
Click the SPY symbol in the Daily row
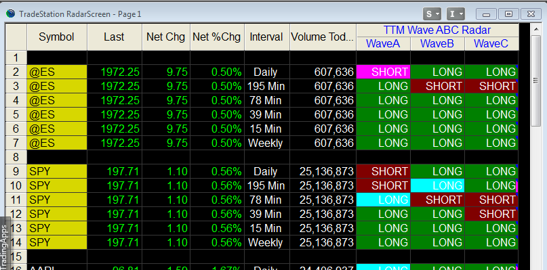[56, 171]
